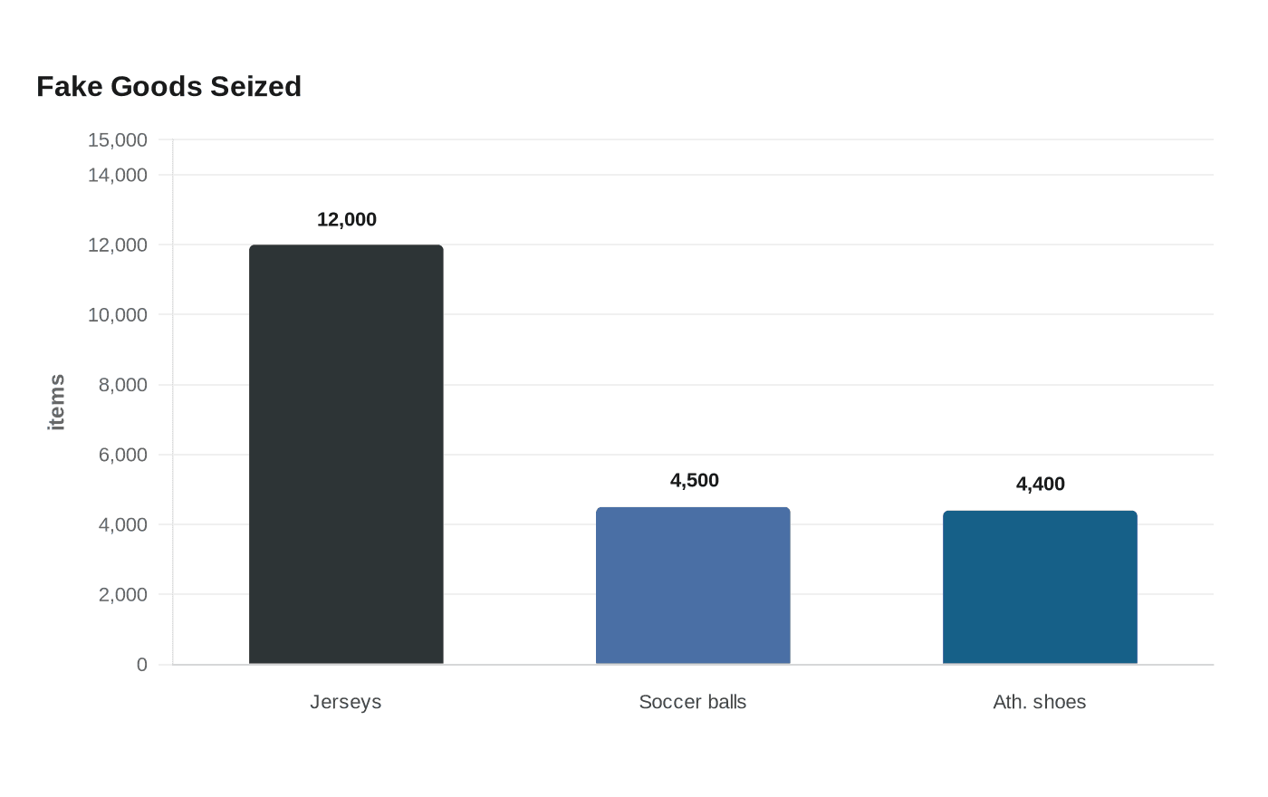The height and width of the screenshot is (797, 1268).
Task: Click the blue Soccer balls bar
Action: [693, 586]
